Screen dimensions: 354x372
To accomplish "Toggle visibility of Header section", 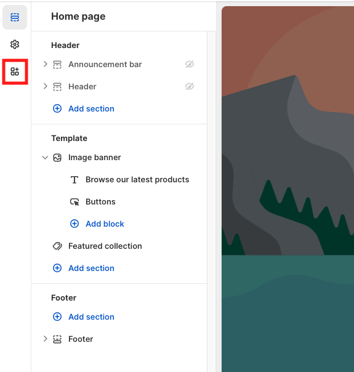I will tap(190, 86).
